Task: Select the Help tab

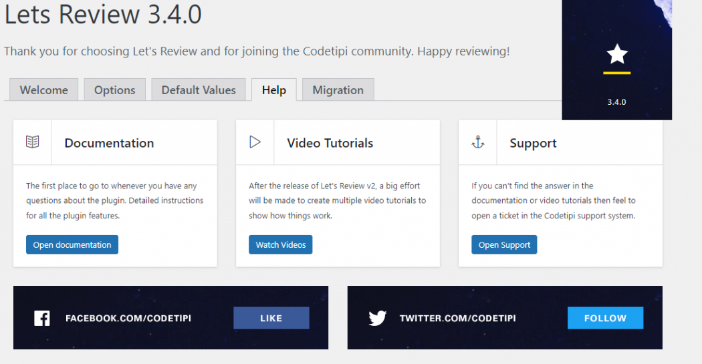Action: [274, 90]
